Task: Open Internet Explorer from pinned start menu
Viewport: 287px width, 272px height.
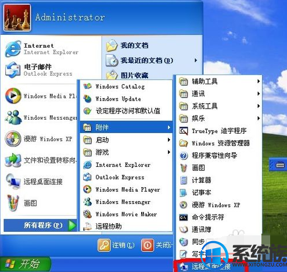Action: pyautogui.click(x=42, y=49)
